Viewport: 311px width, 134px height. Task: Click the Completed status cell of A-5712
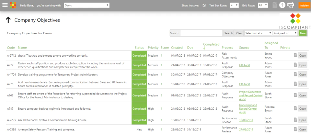click(x=139, y=55)
